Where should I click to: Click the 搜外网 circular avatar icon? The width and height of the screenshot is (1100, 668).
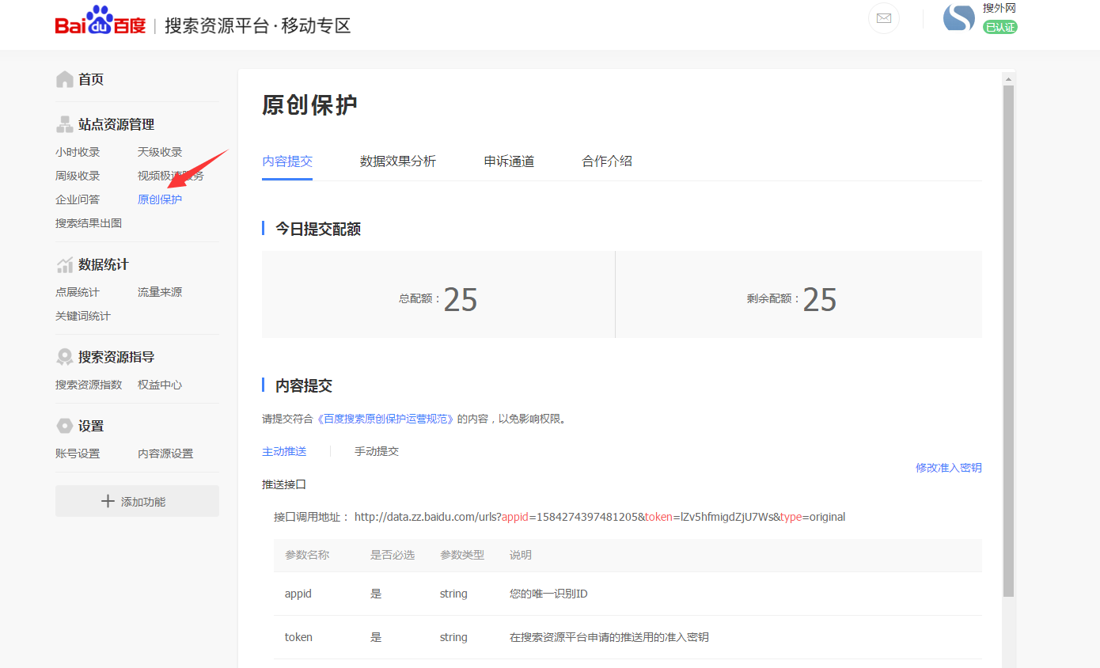point(959,17)
